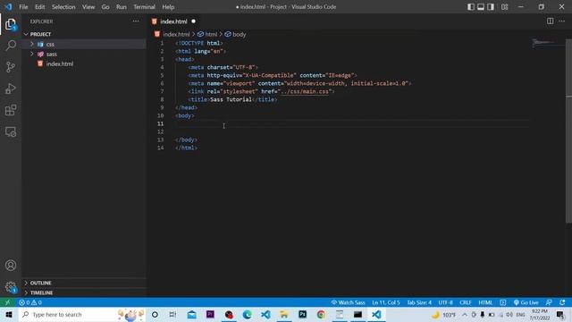This screenshot has height=322, width=572.
Task: Open the Run menu
Action: pyautogui.click(x=122, y=7)
